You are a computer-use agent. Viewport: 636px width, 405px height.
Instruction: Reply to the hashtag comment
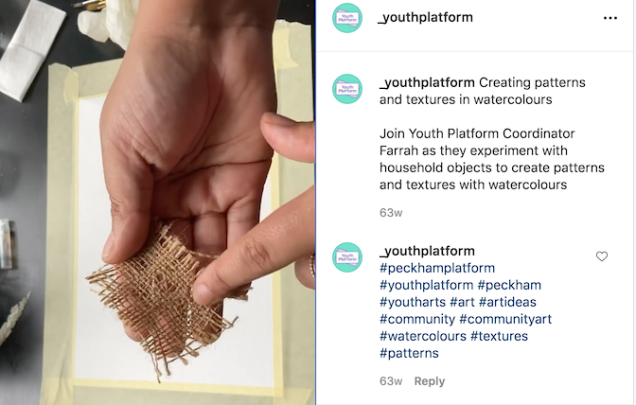(x=430, y=381)
